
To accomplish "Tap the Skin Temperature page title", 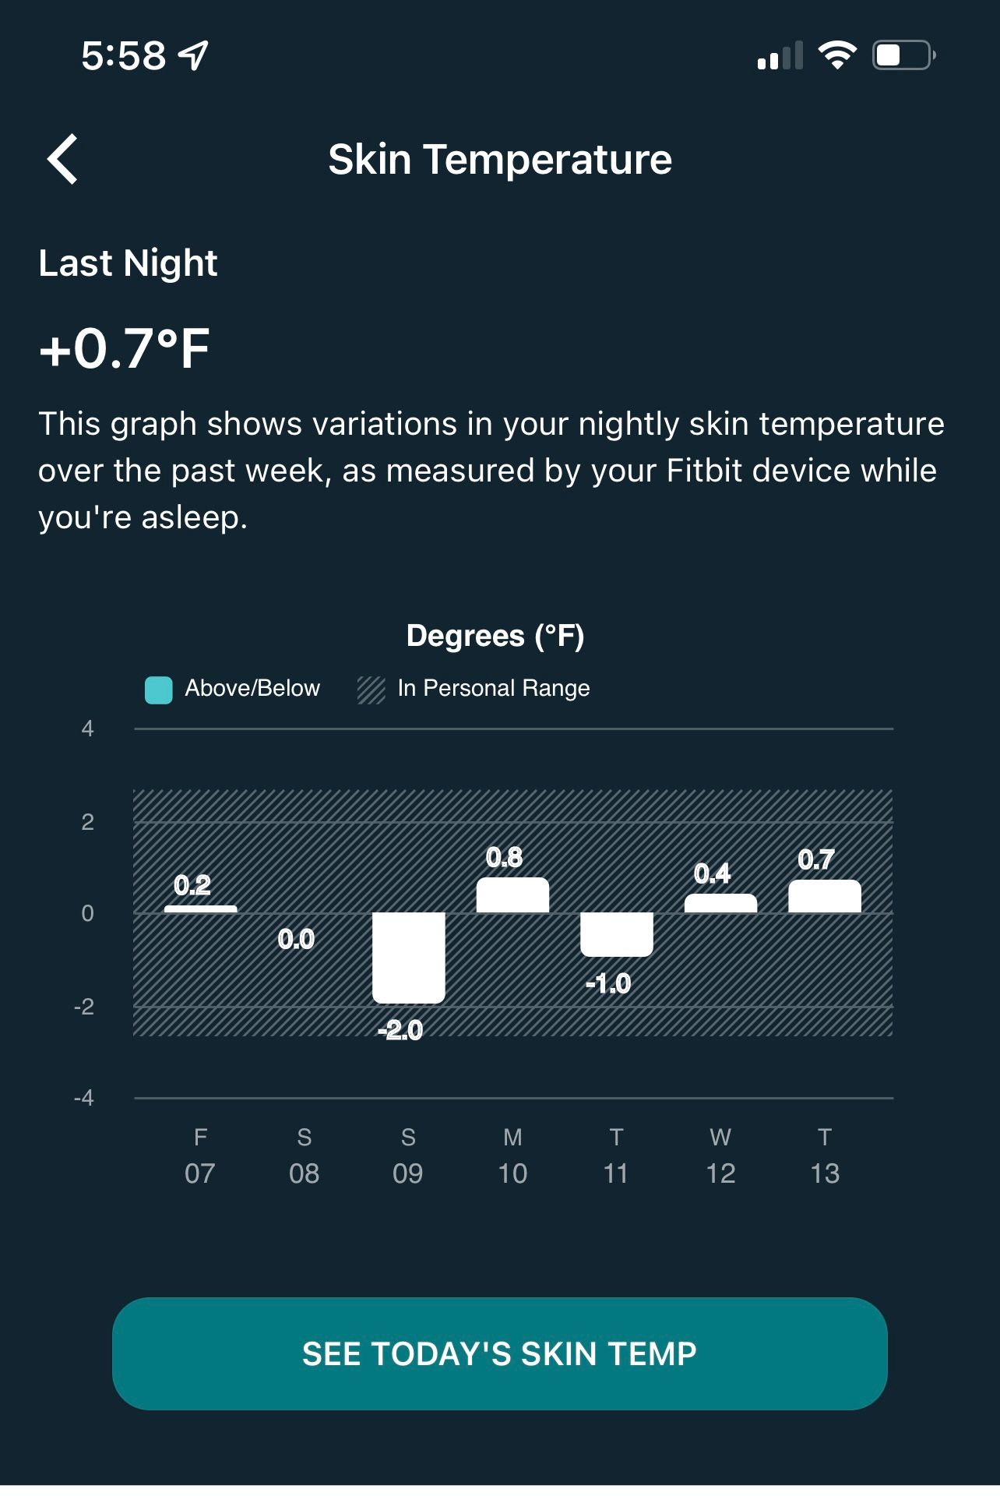I will [500, 160].
